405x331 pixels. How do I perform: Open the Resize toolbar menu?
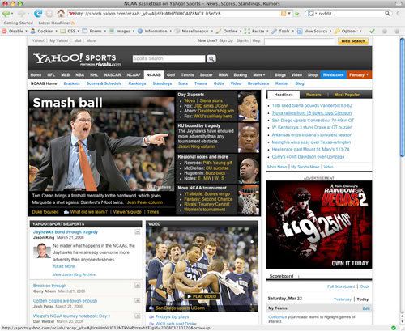tap(256, 31)
